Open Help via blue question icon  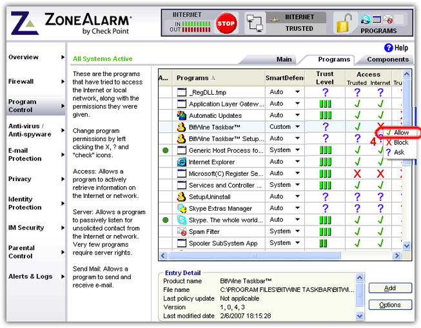[x=388, y=48]
